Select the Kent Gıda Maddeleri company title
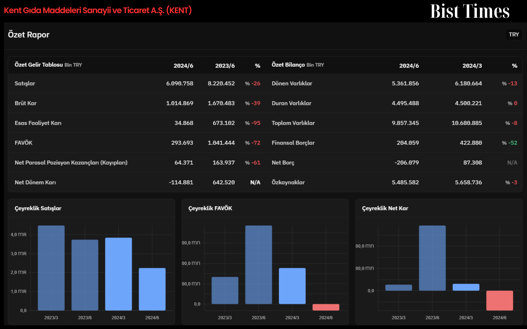This screenshot has height=329, width=527. point(98,11)
